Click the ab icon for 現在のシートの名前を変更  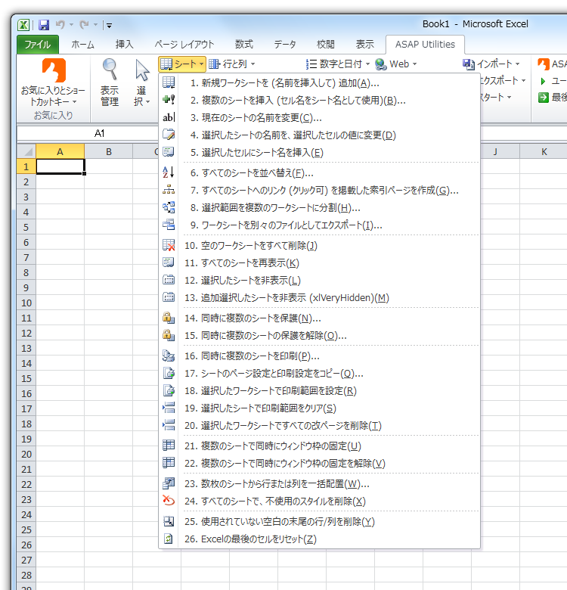pos(169,117)
